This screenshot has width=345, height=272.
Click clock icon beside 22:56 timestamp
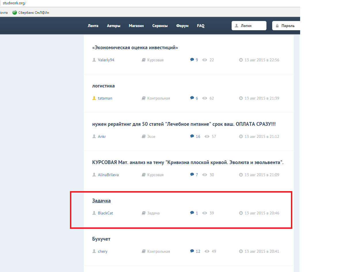pos(241,60)
